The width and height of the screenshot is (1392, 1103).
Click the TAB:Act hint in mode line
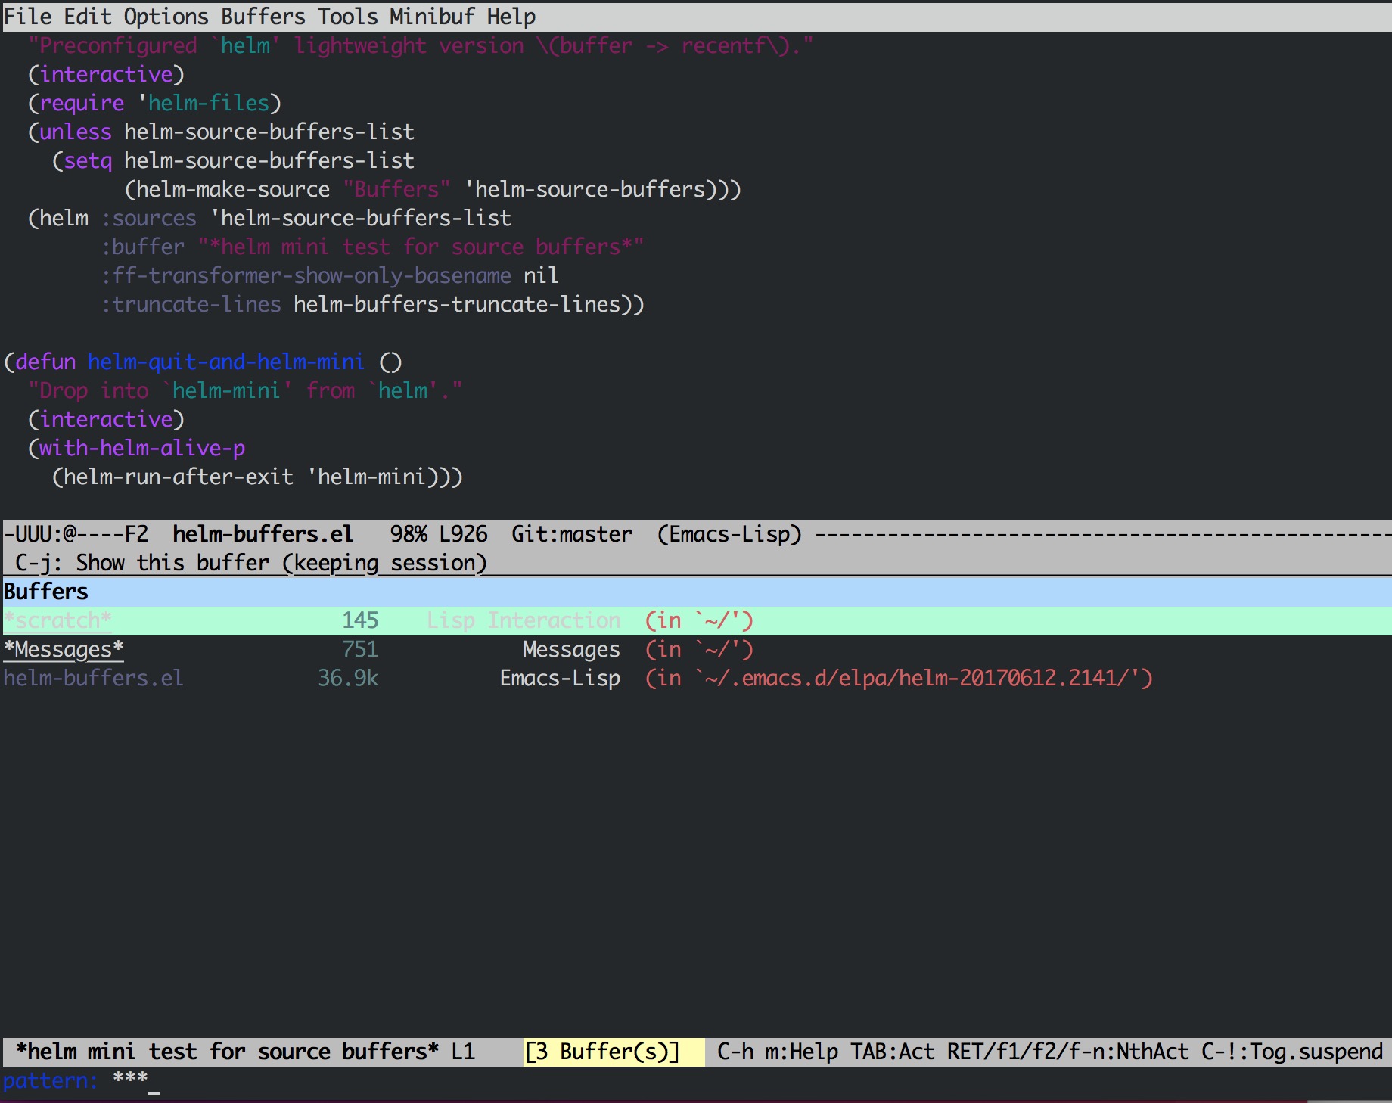pyautogui.click(x=893, y=1052)
